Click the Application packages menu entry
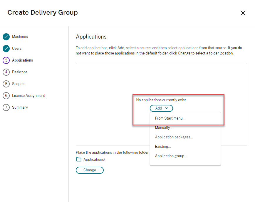Image resolution: width=255 pixels, height=202 pixels. tap(174, 137)
